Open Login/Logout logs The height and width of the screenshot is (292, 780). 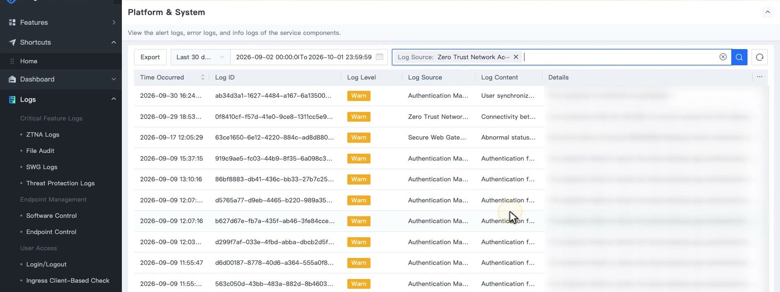click(46, 264)
